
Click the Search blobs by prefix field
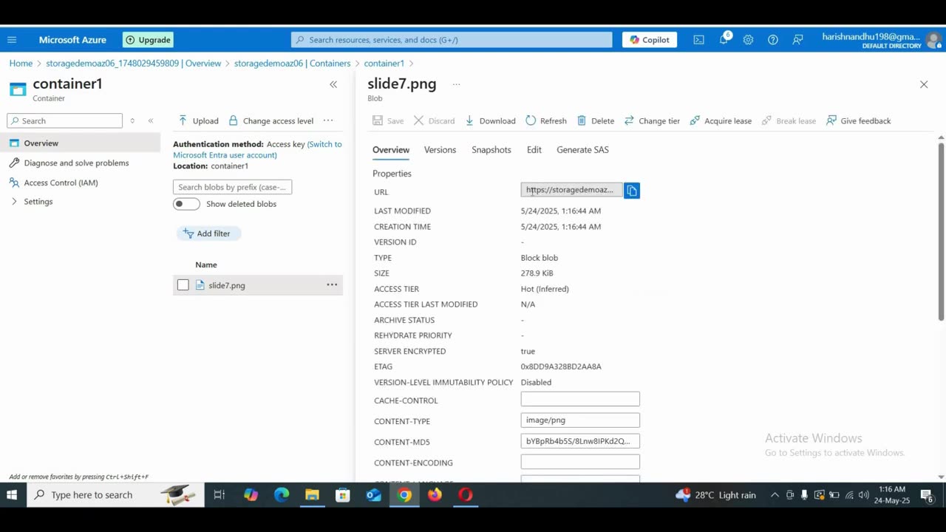tap(233, 187)
